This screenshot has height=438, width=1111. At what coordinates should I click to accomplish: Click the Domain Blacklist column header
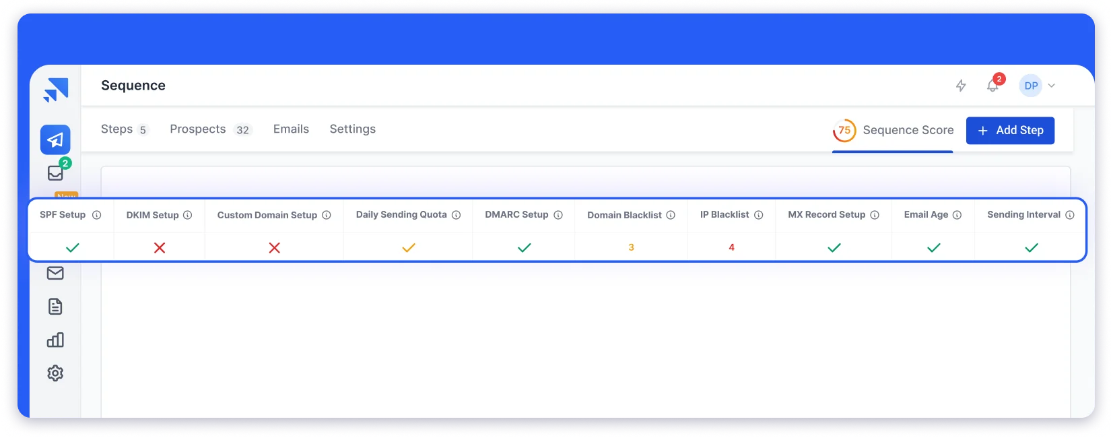coord(624,215)
